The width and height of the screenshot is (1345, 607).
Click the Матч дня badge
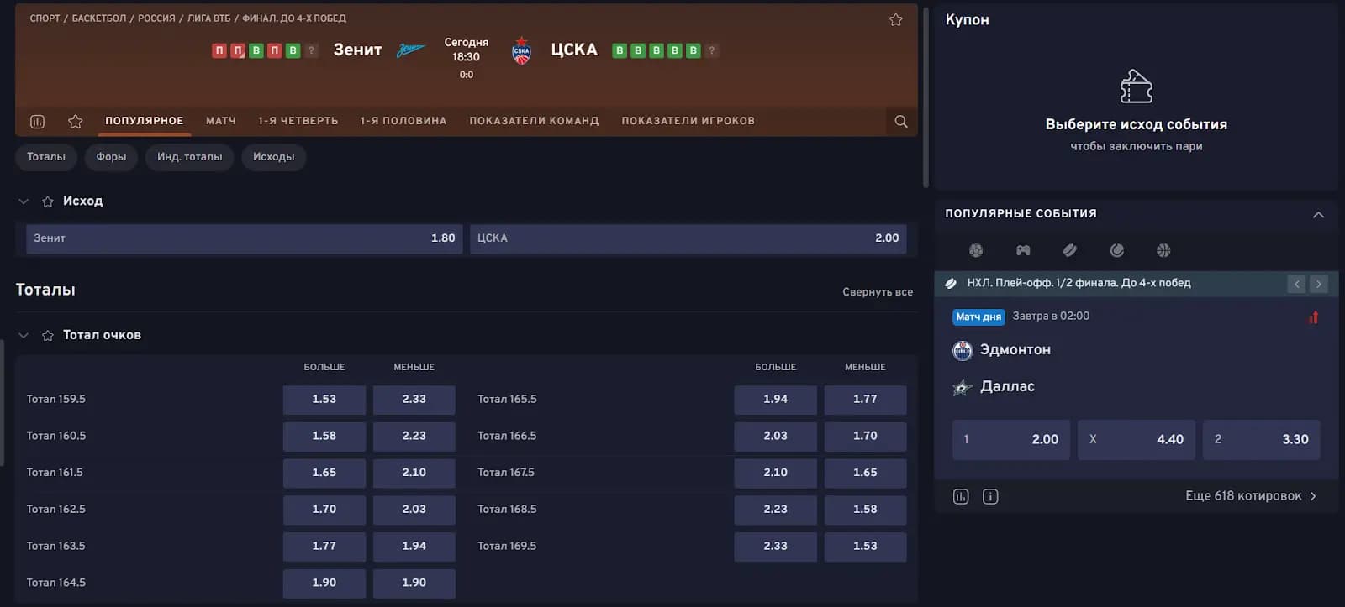point(978,317)
